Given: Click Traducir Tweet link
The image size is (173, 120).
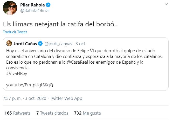Looking at the screenshot, I should pyautogui.click(x=15, y=32).
